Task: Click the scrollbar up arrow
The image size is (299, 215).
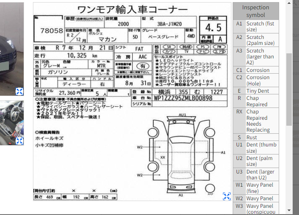Action: coord(289,3)
